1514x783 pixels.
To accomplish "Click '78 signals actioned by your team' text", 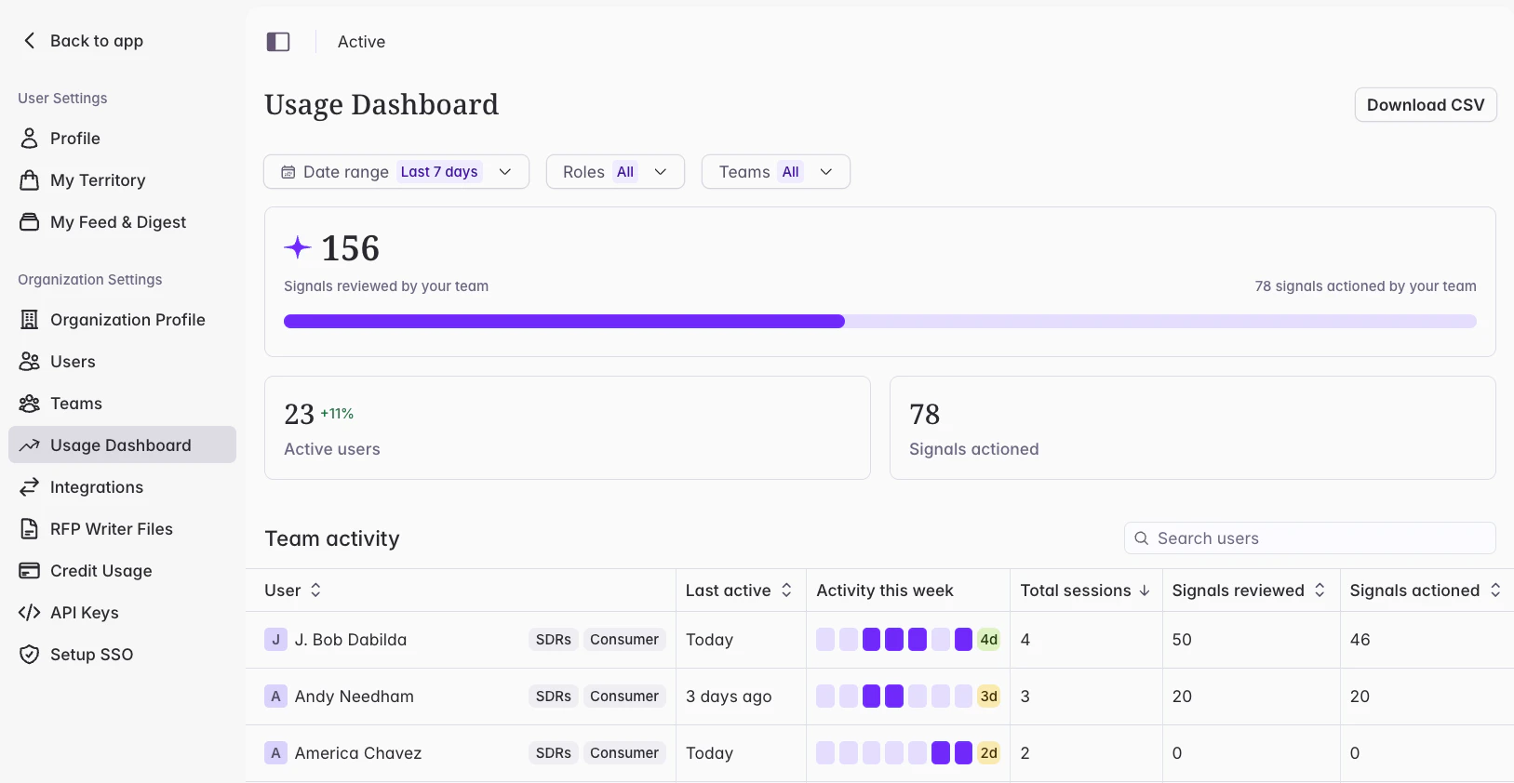I will [1365, 286].
